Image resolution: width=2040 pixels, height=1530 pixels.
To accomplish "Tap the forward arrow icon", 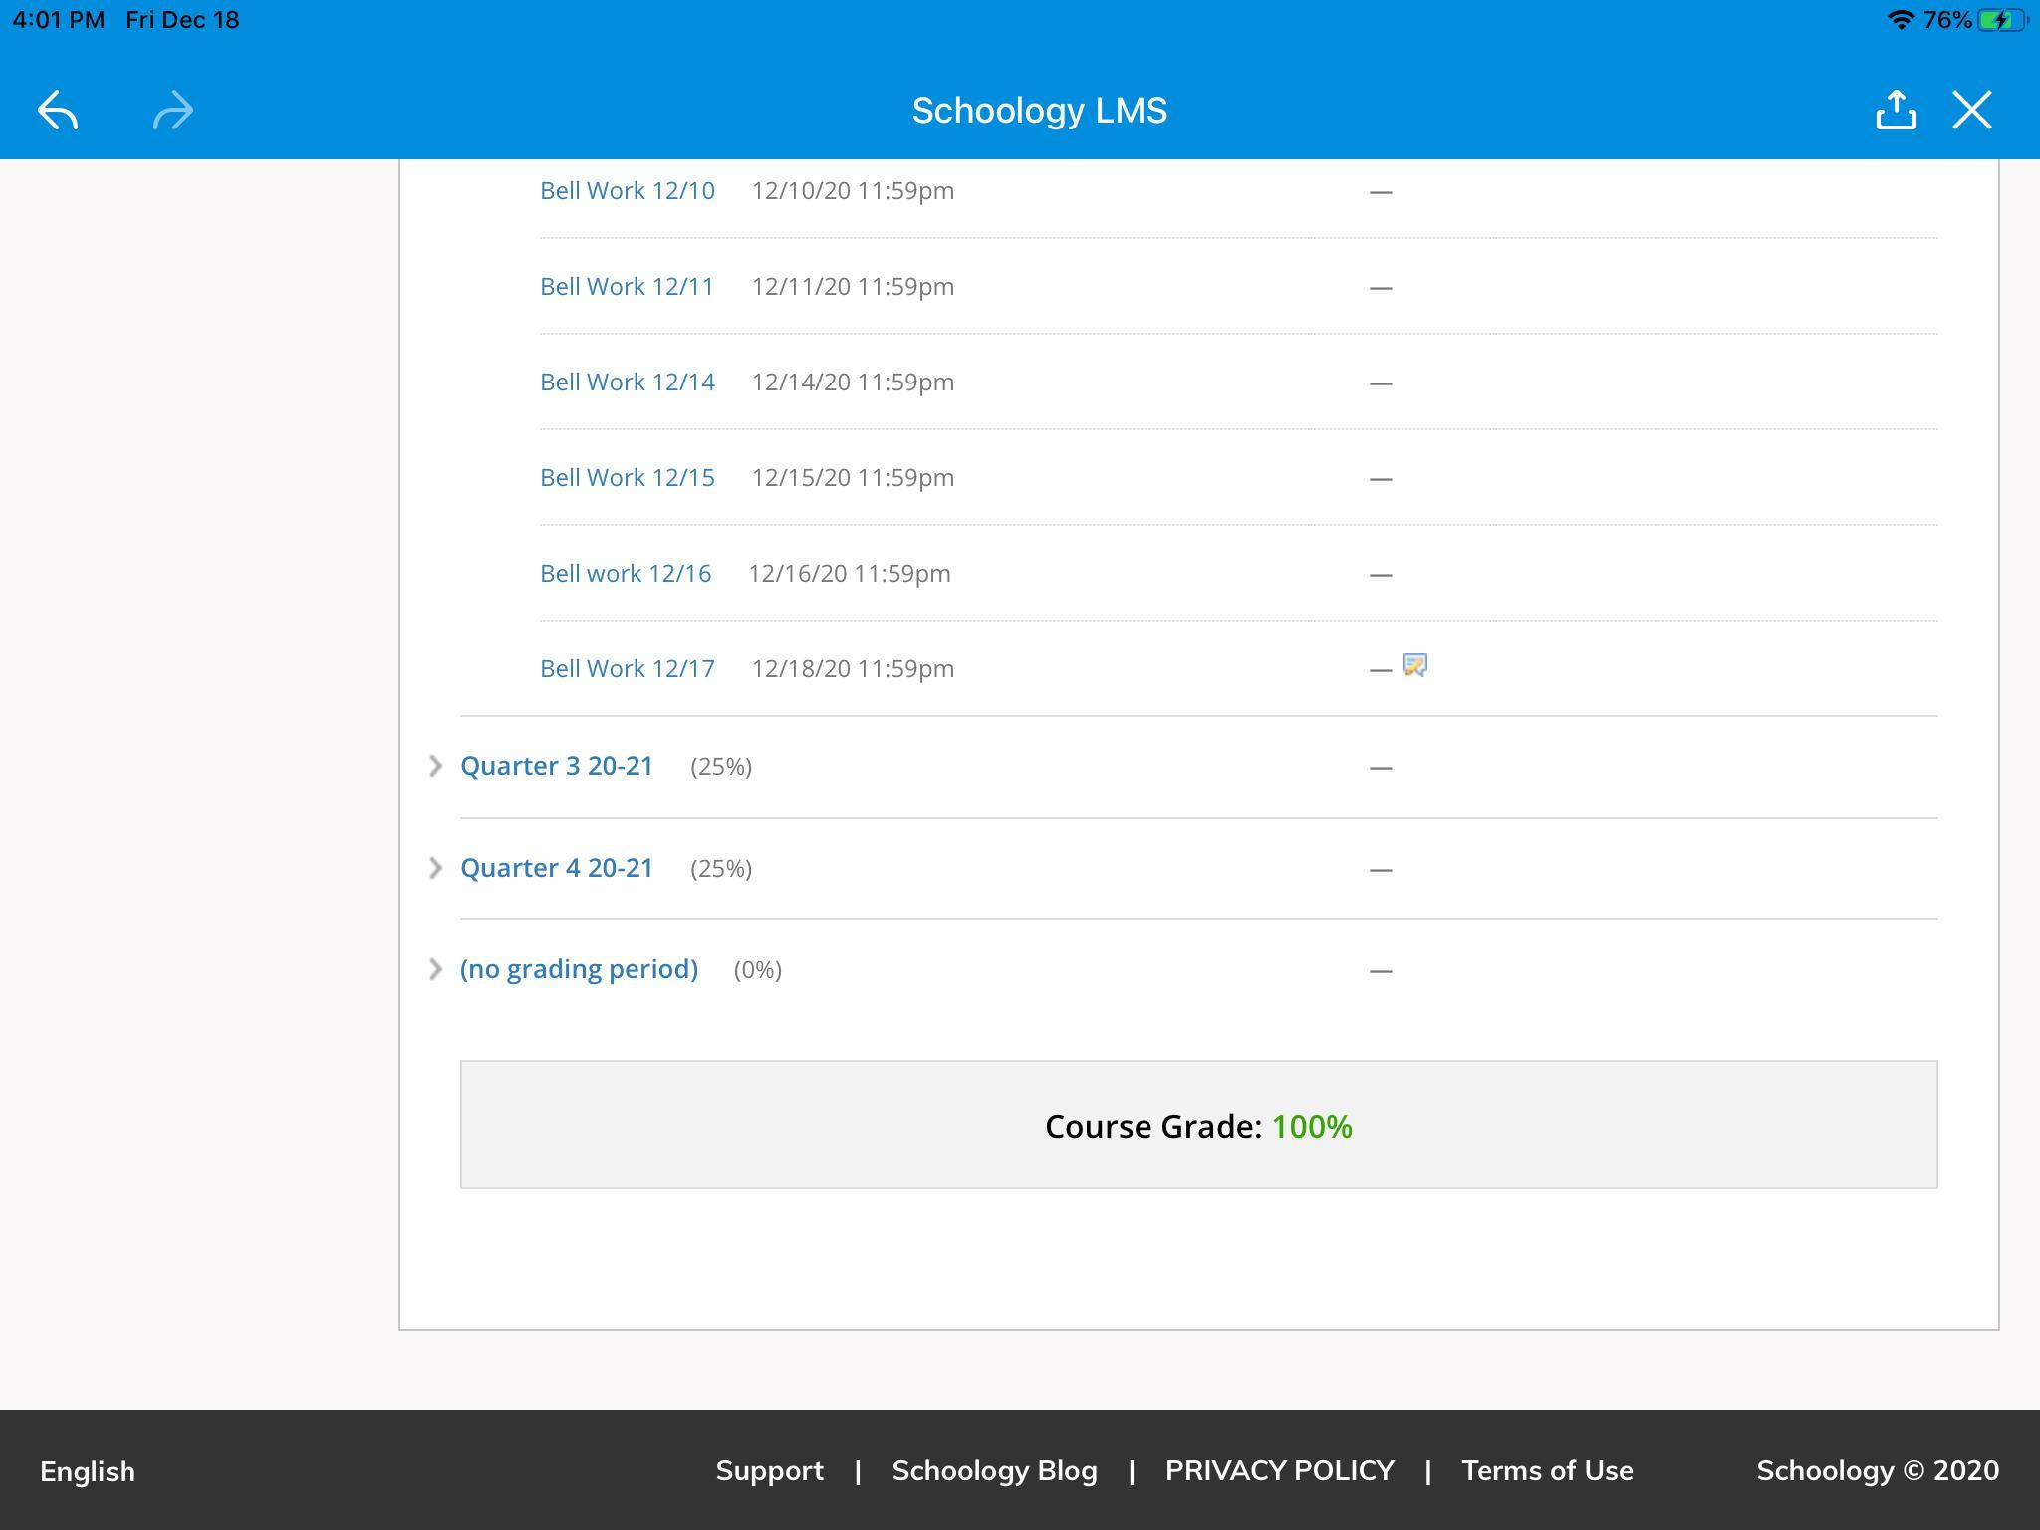I will tap(172, 111).
